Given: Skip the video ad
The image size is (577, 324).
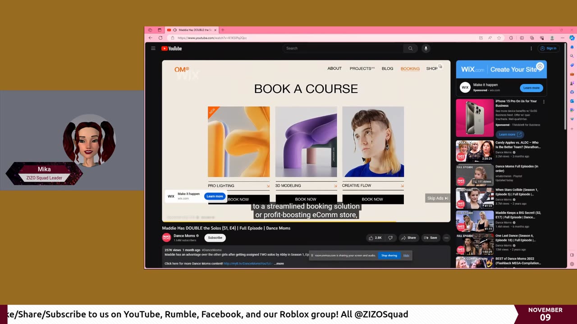Looking at the screenshot, I should 437,198.
